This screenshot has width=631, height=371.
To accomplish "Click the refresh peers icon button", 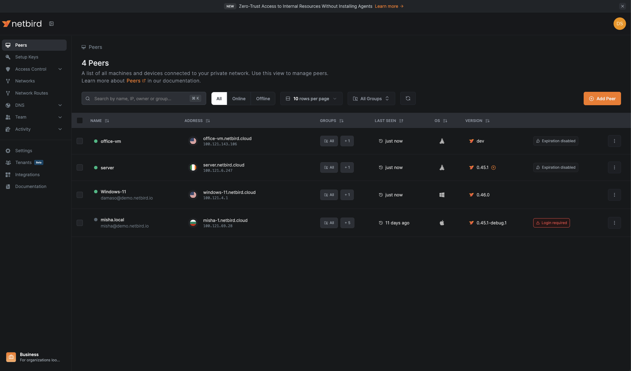I will pyautogui.click(x=408, y=98).
